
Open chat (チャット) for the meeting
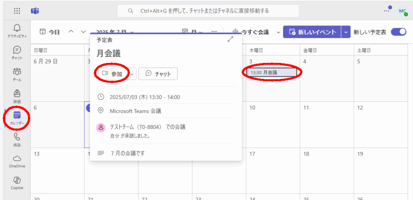pyautogui.click(x=158, y=74)
